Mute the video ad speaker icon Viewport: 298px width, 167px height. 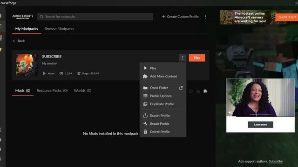point(230,112)
